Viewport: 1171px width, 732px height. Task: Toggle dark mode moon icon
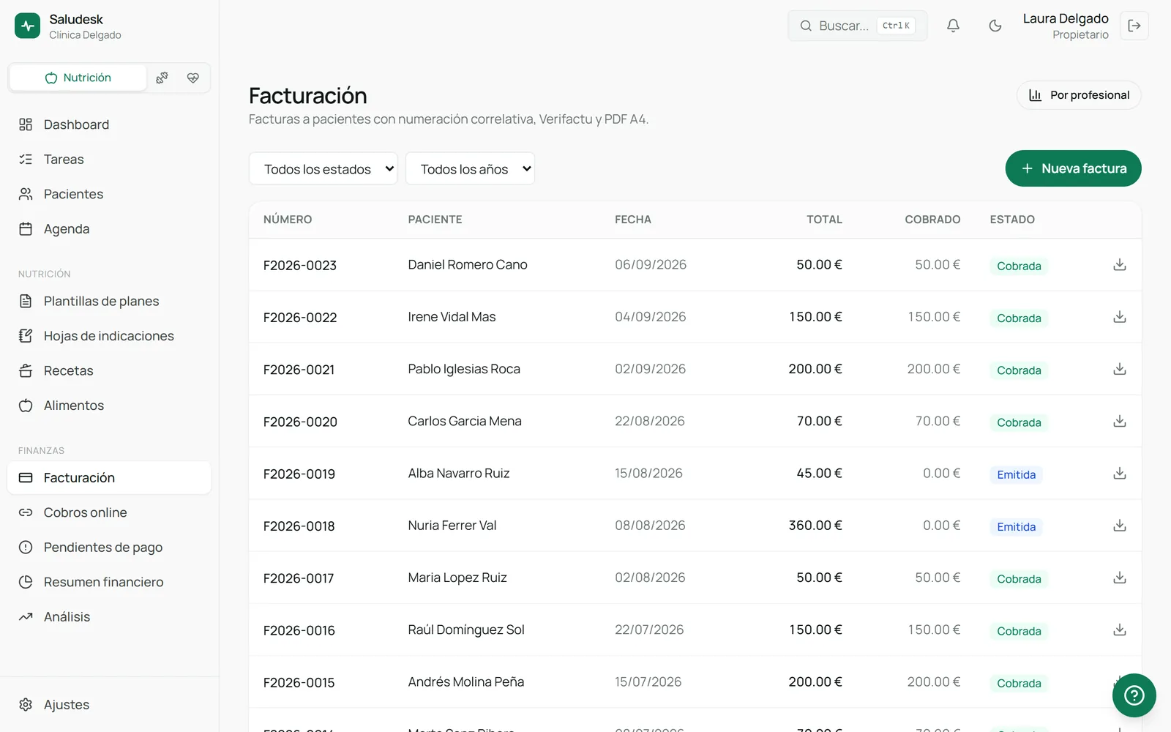(x=995, y=26)
